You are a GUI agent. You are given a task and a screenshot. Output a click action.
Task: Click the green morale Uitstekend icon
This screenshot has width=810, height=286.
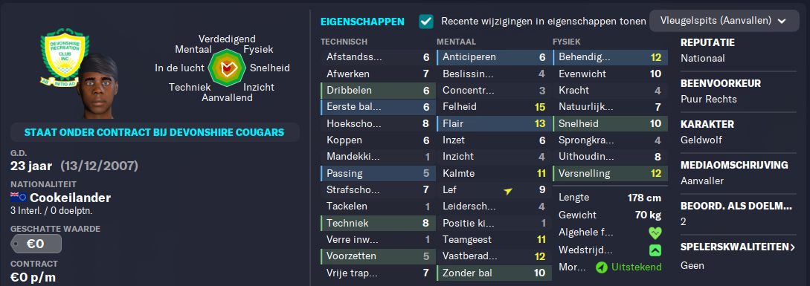click(602, 267)
